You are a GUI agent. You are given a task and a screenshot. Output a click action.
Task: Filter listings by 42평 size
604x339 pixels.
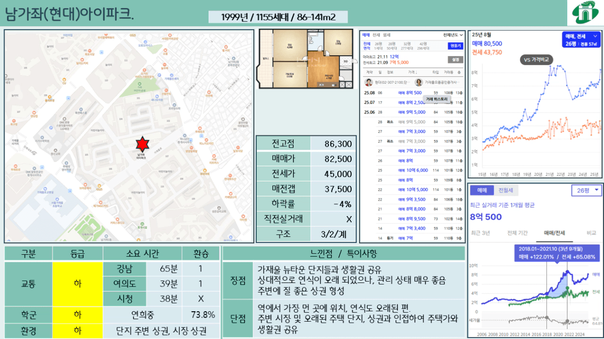click(423, 46)
